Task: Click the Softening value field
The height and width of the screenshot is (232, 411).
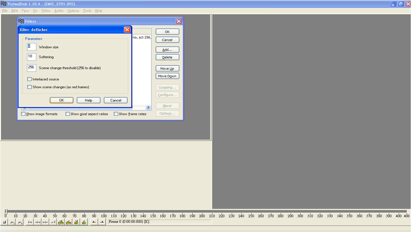Action: point(32,57)
